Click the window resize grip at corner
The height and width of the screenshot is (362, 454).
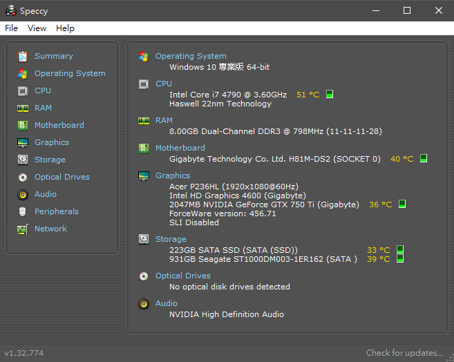coord(450,358)
